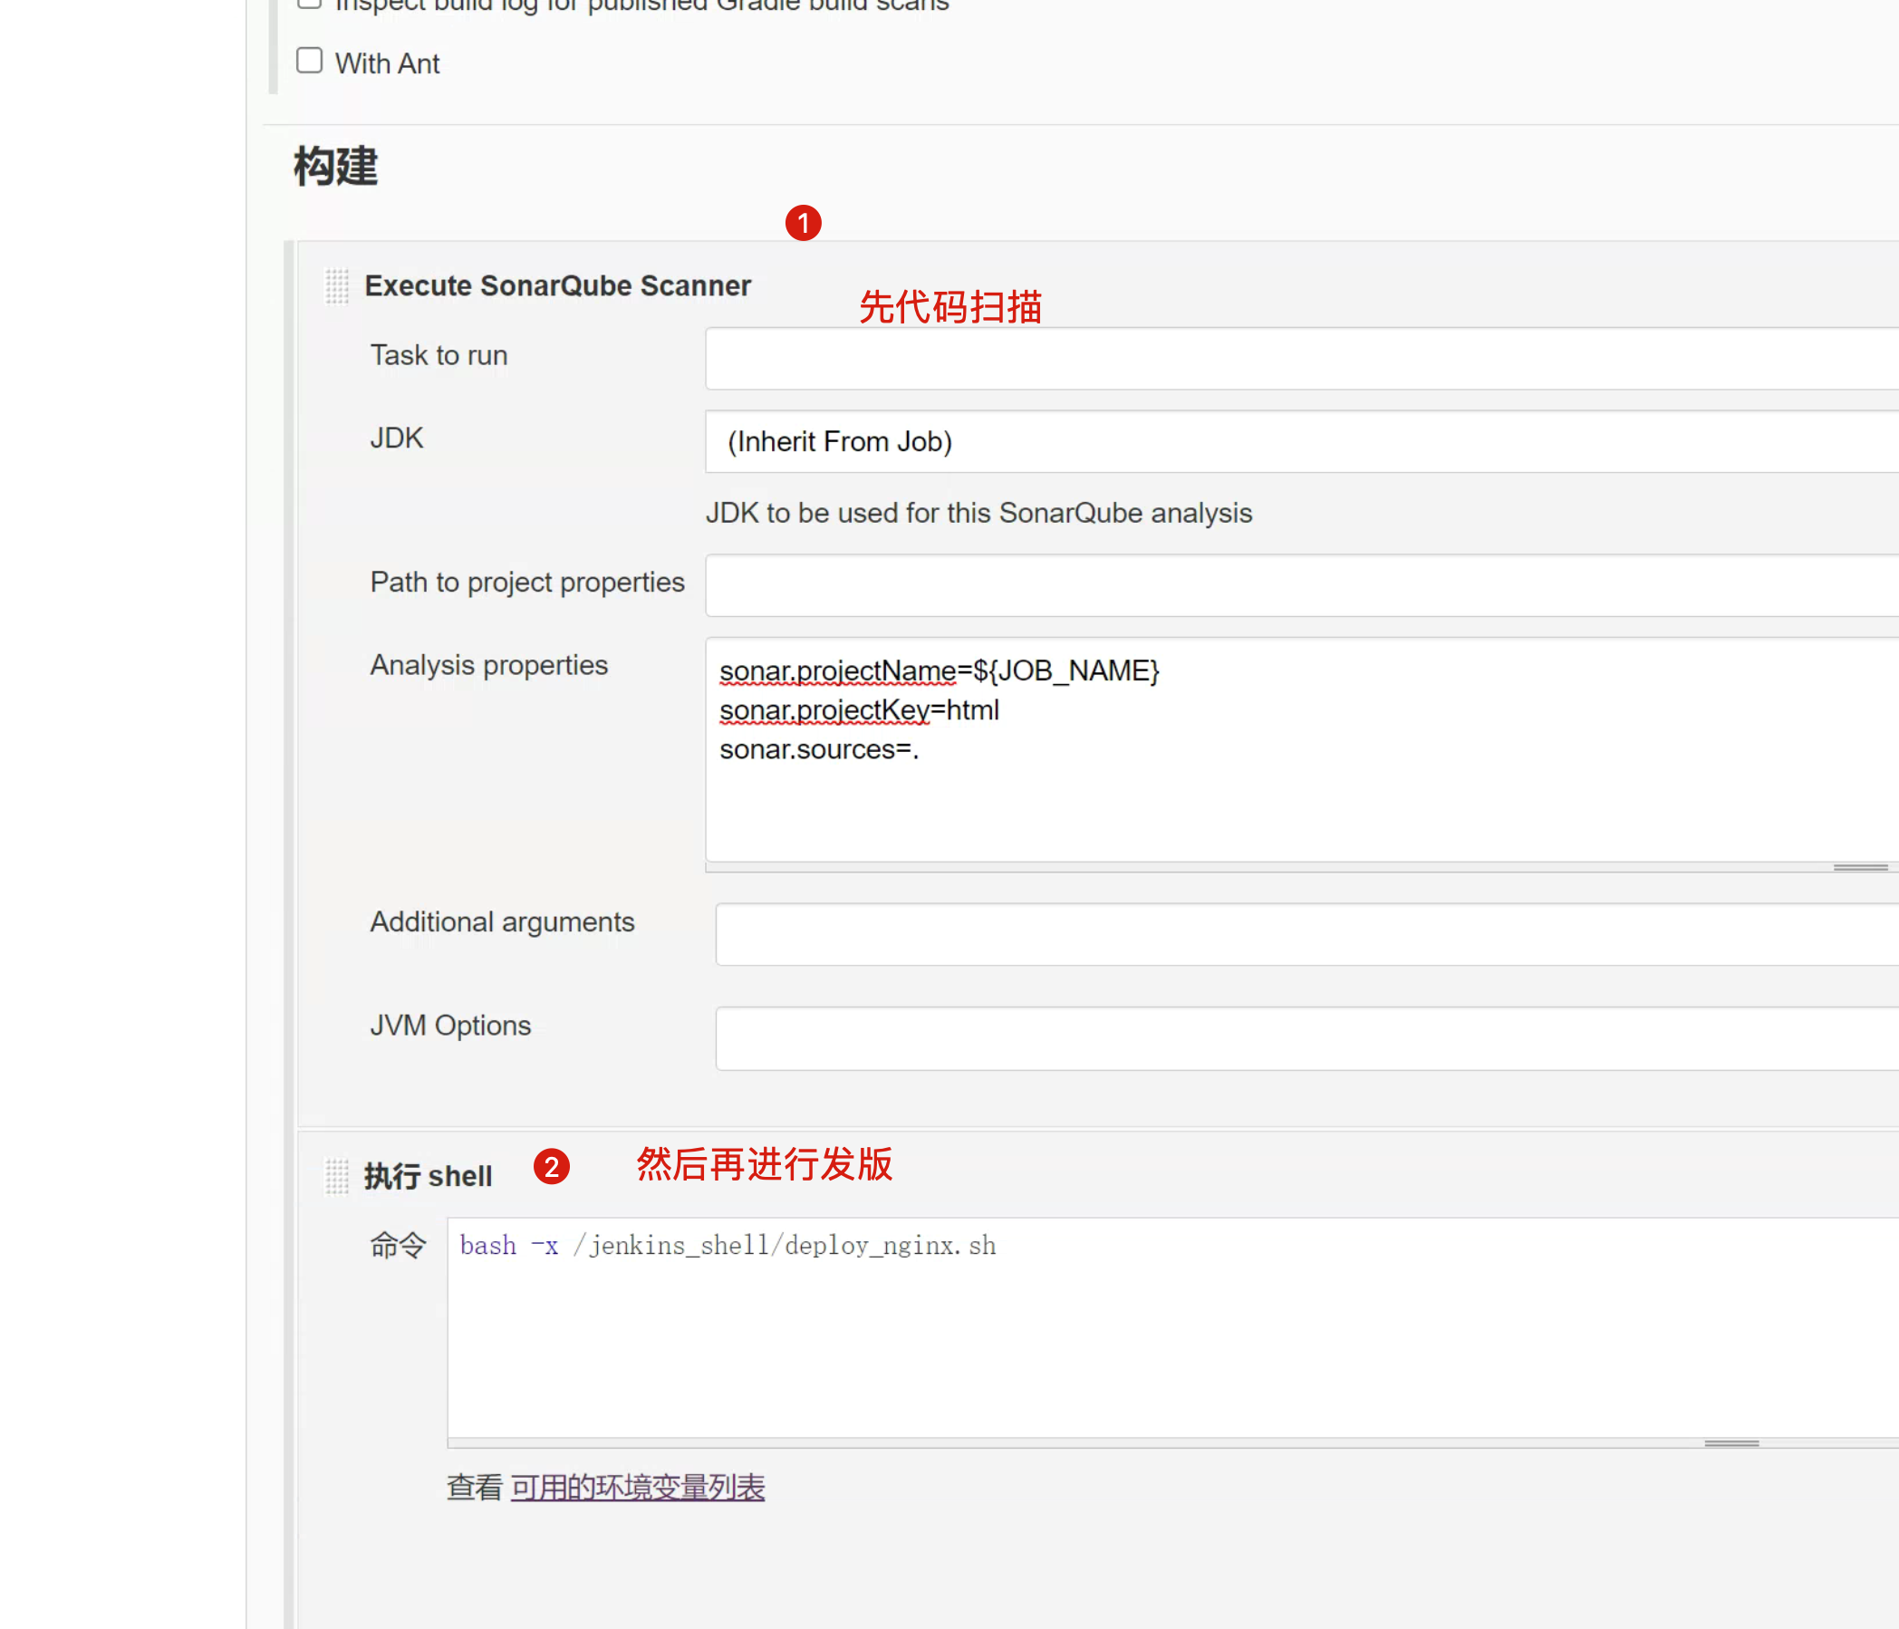The height and width of the screenshot is (1629, 1899).
Task: Click the Execute SonarQube Scanner step title
Action: [x=557, y=286]
